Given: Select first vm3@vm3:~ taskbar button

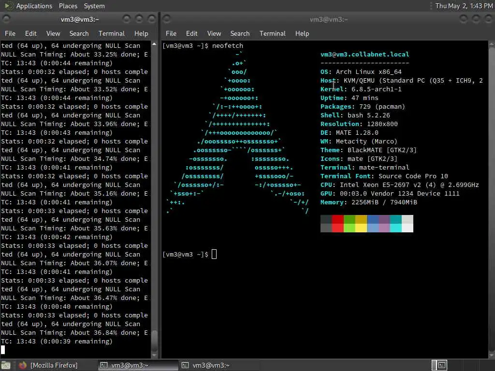Looking at the screenshot, I should tap(138, 365).
